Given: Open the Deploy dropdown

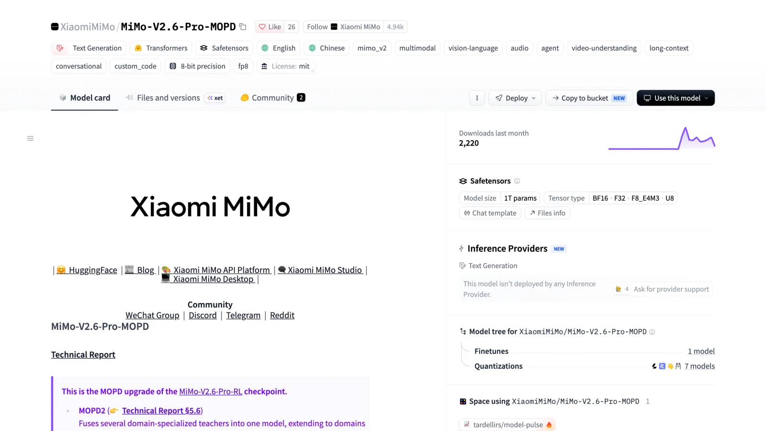Looking at the screenshot, I should coord(515,98).
